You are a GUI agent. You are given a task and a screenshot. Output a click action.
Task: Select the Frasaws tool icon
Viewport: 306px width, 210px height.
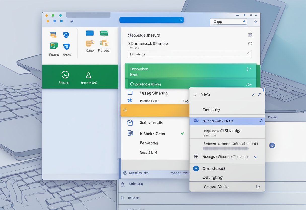point(104,43)
